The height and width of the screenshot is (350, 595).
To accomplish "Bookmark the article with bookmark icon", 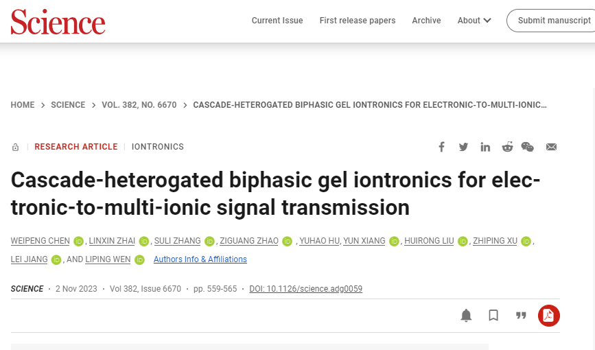I will [x=493, y=316].
